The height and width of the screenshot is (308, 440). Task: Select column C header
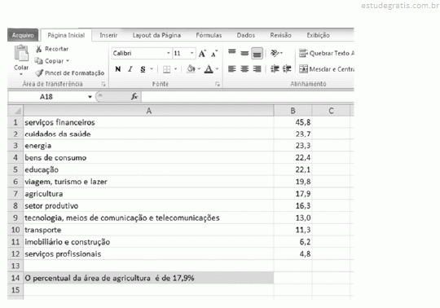[331, 111]
